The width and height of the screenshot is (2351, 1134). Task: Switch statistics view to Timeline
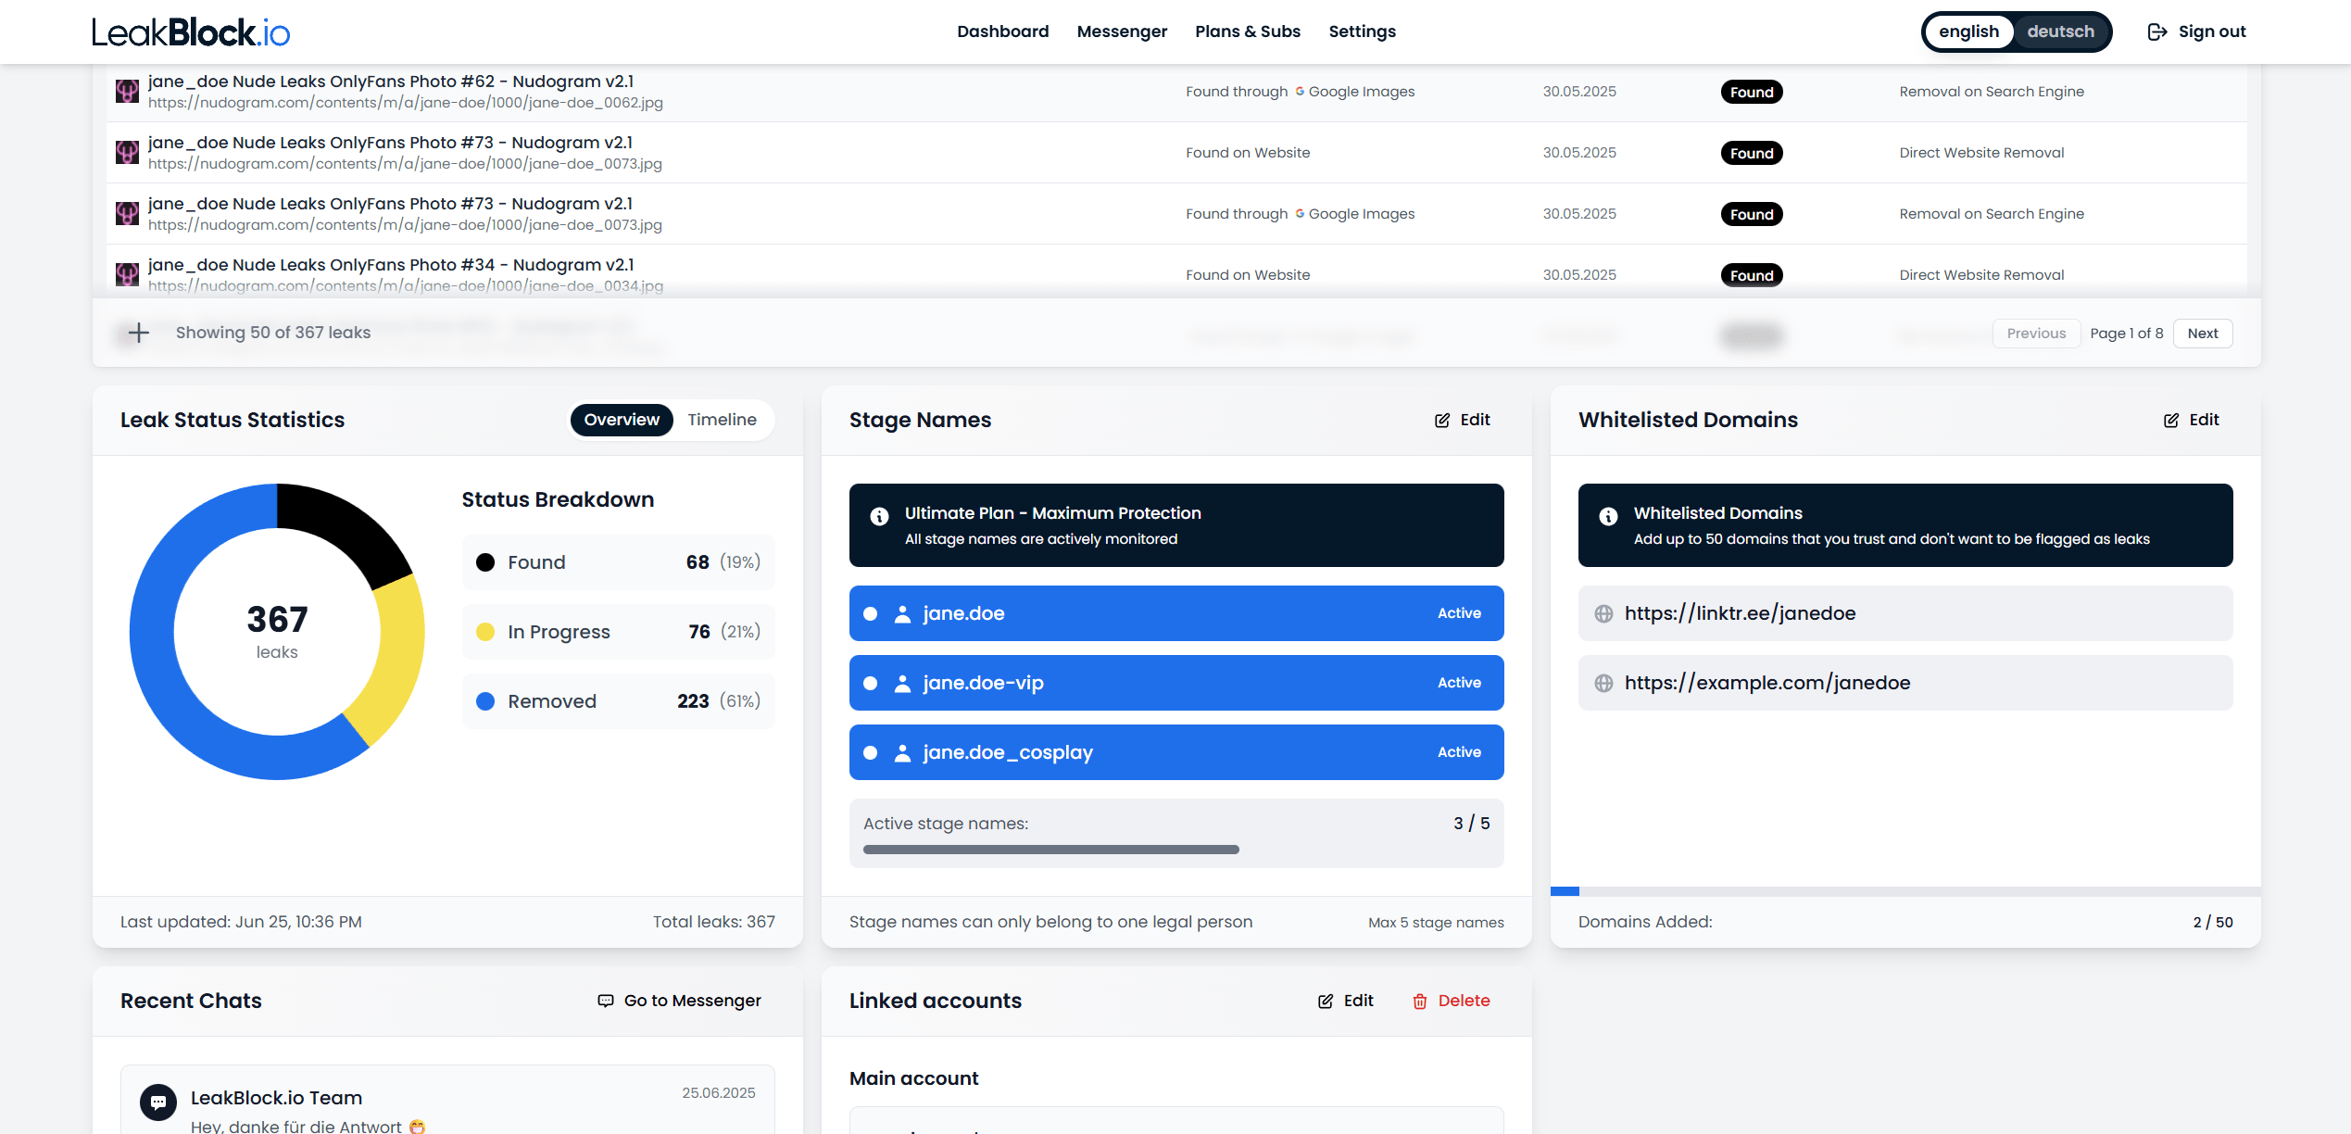[722, 420]
